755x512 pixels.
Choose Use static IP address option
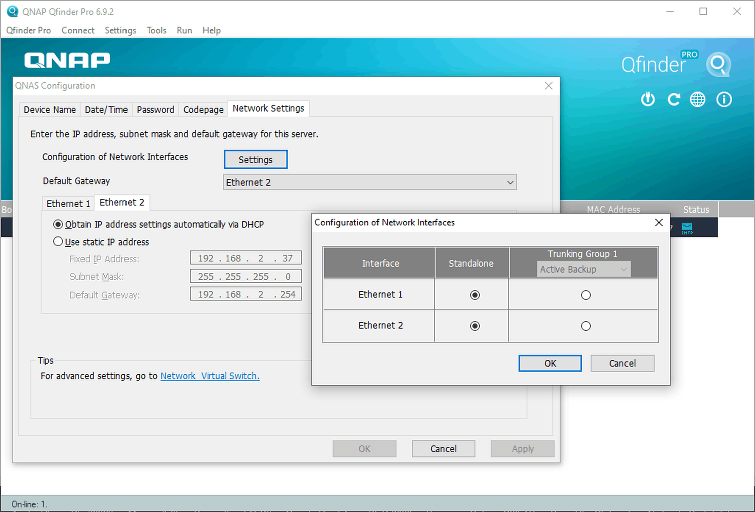58,242
